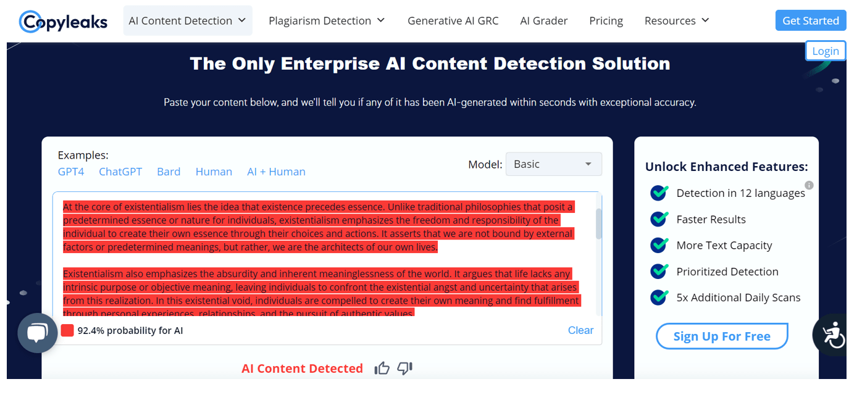Click checkmark beside Detection in 12 languages
This screenshot has height=400, width=849.
click(x=659, y=193)
